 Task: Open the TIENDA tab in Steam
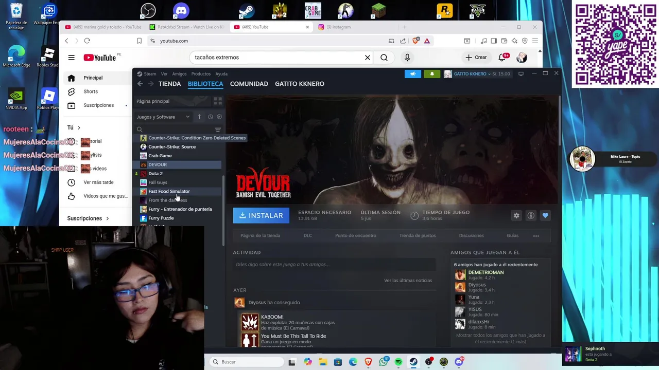point(169,84)
